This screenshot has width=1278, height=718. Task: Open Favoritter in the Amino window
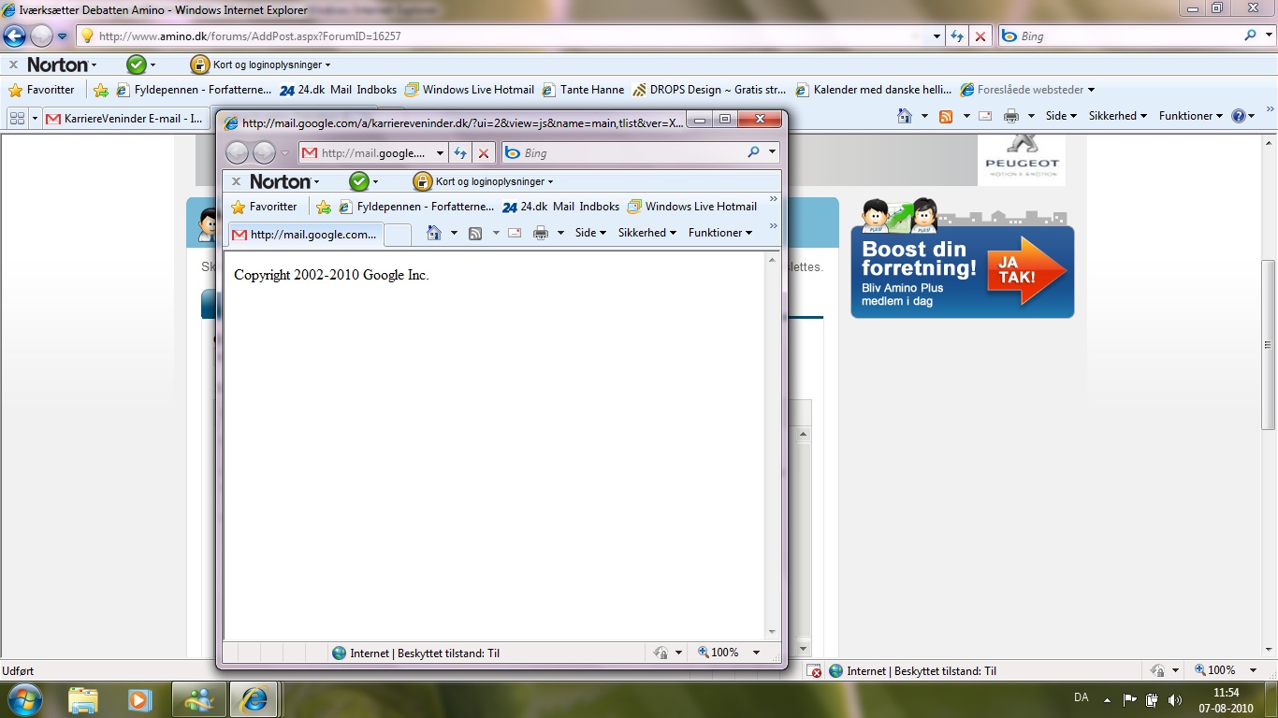click(41, 90)
